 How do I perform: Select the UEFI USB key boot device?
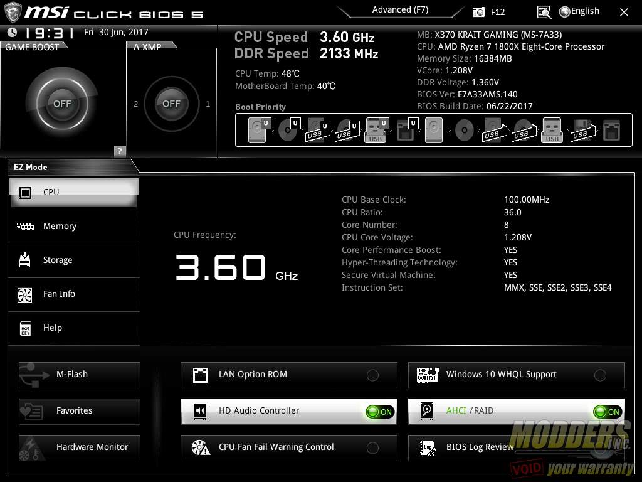[376, 131]
